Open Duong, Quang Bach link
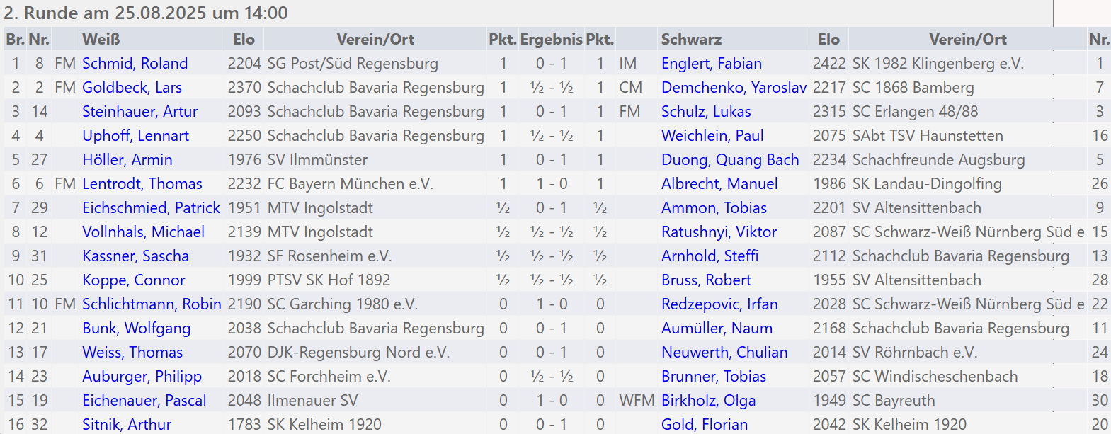This screenshot has height=434, width=1111. coord(730,160)
